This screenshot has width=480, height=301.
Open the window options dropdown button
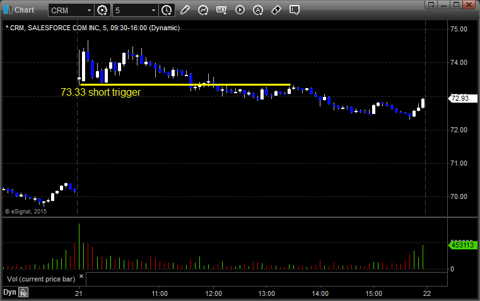431,4
